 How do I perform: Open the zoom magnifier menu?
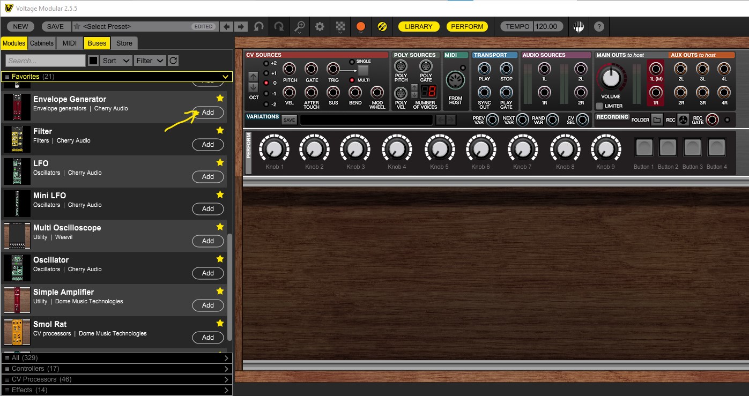tap(300, 26)
